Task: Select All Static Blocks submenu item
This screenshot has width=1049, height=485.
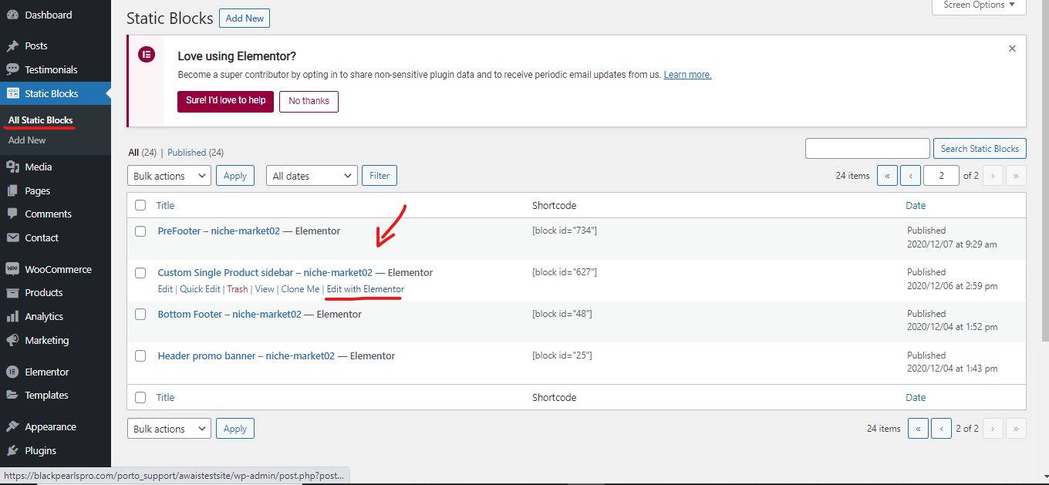Action: (41, 120)
